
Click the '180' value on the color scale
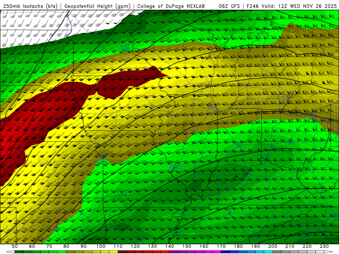238,246
